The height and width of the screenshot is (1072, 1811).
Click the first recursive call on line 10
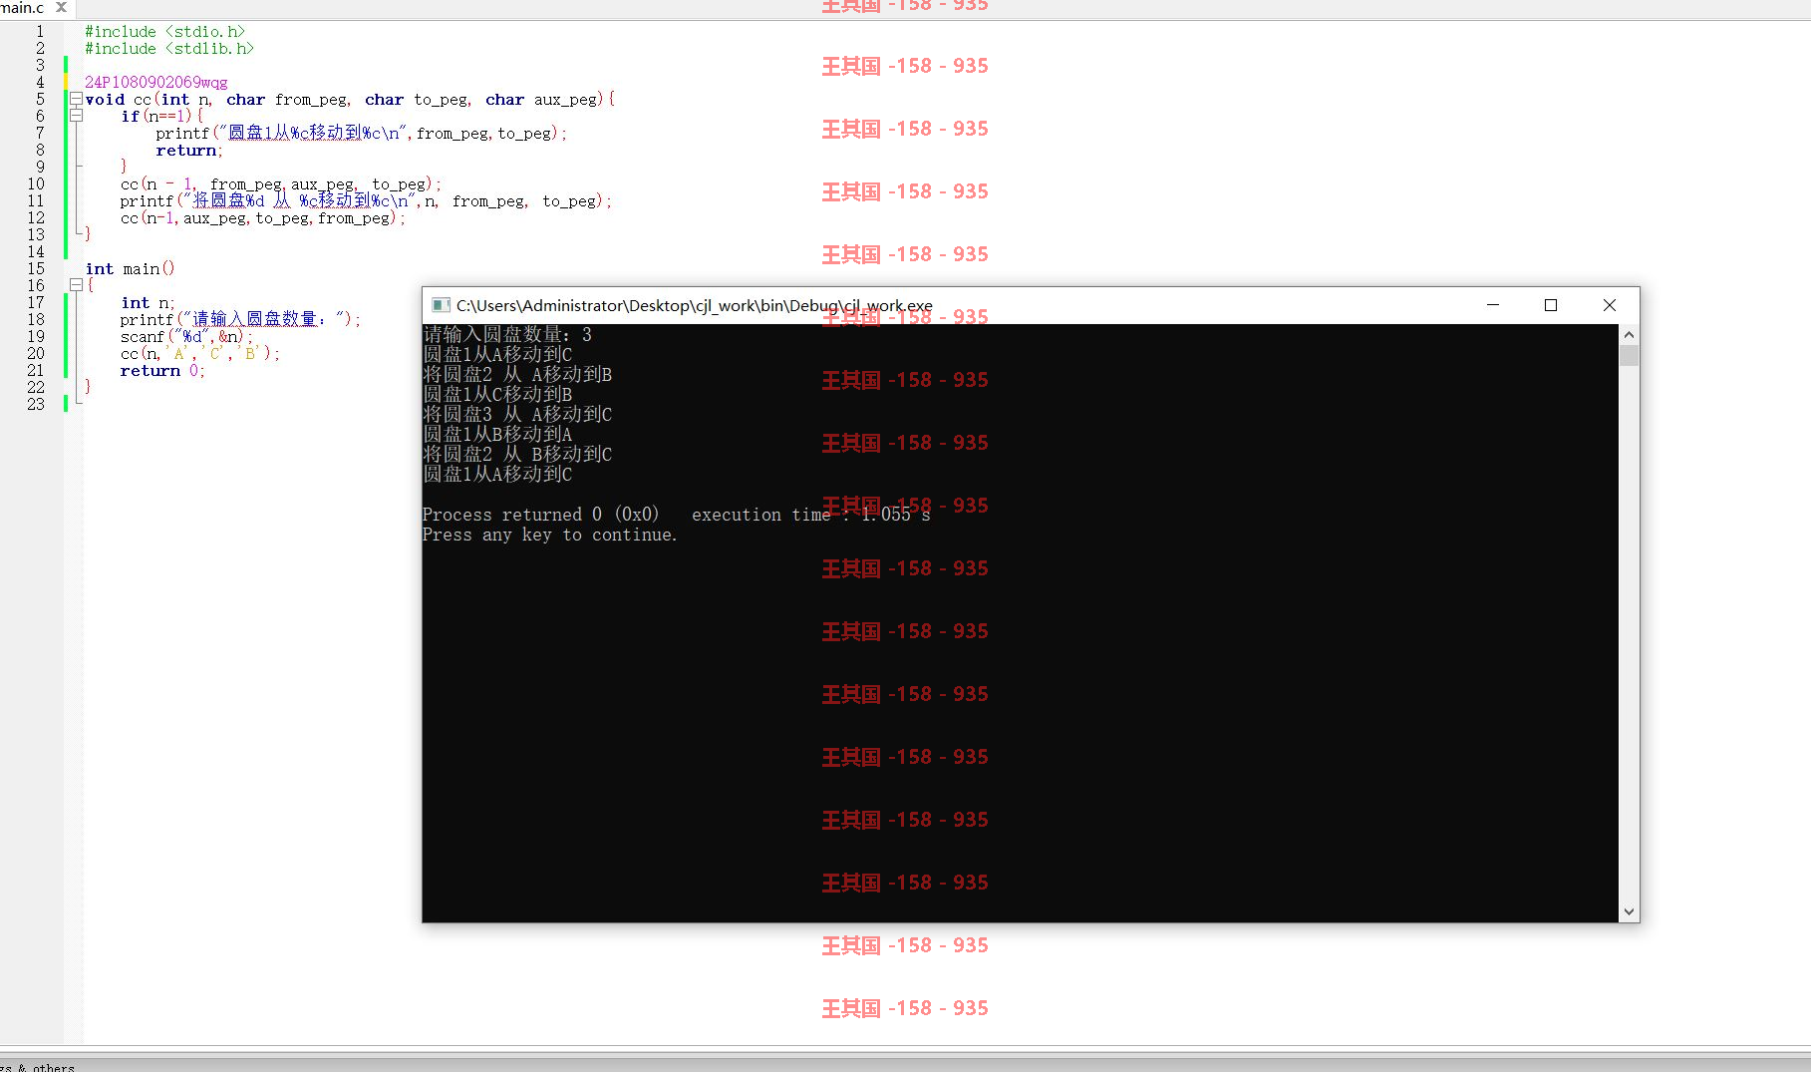281,184
